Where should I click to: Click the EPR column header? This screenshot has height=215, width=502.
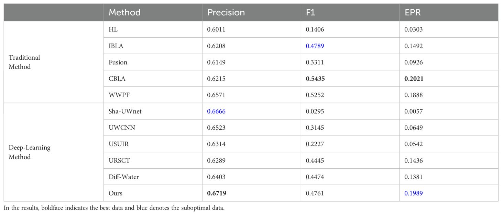coord(449,13)
